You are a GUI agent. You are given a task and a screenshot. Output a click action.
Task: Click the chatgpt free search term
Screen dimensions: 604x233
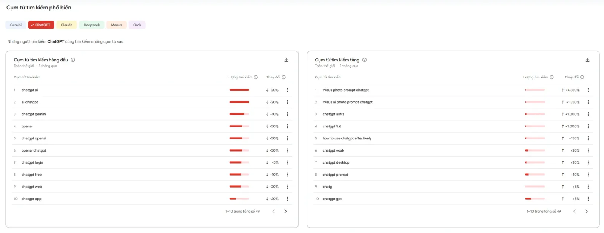(x=32, y=175)
